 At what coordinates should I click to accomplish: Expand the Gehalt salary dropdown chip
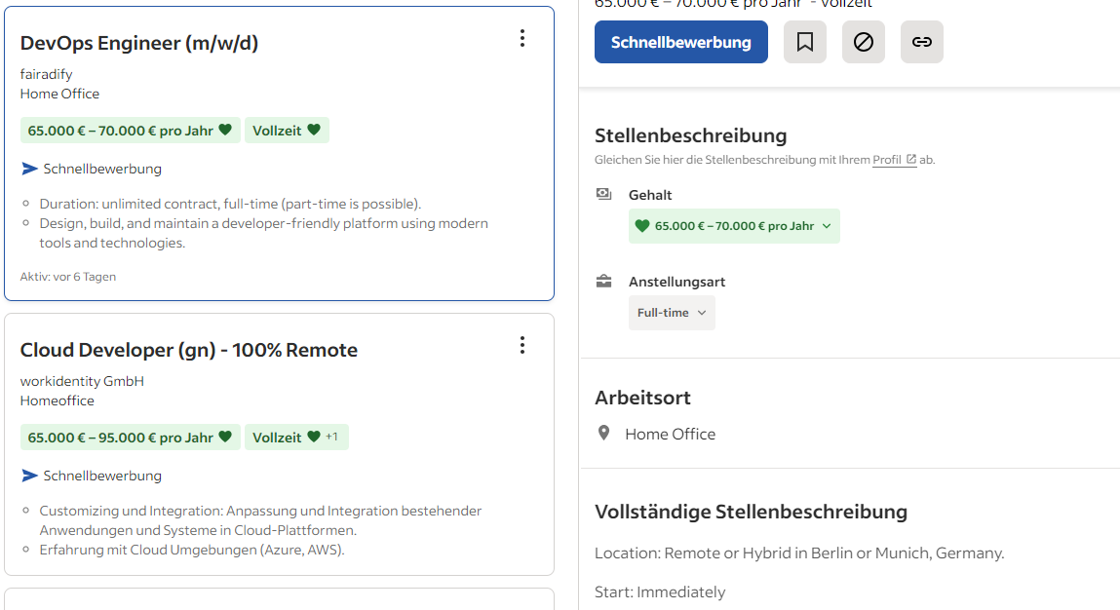click(734, 226)
